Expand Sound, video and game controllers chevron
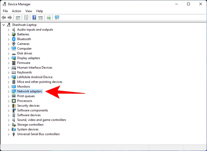Viewport: 207px width, 151px height. tap(8, 120)
